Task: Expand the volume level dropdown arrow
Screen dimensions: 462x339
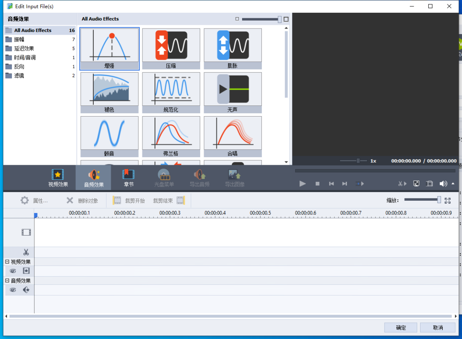Action: [x=453, y=184]
